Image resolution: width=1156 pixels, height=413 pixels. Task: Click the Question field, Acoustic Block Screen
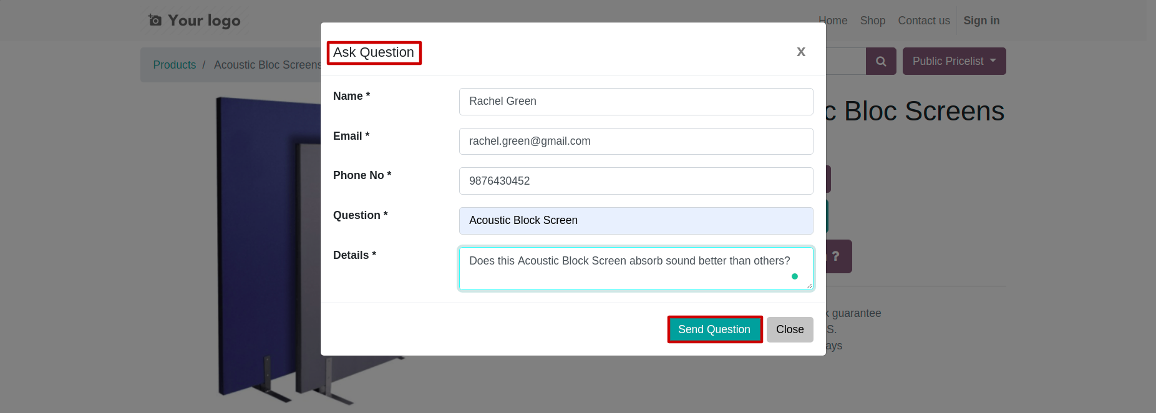(636, 221)
